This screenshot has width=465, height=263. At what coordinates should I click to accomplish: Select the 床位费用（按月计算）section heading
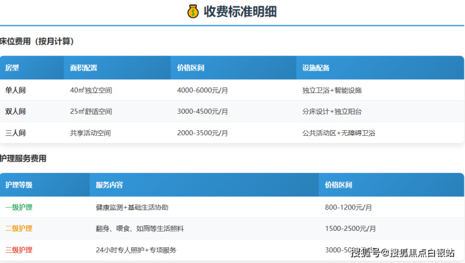(x=38, y=42)
